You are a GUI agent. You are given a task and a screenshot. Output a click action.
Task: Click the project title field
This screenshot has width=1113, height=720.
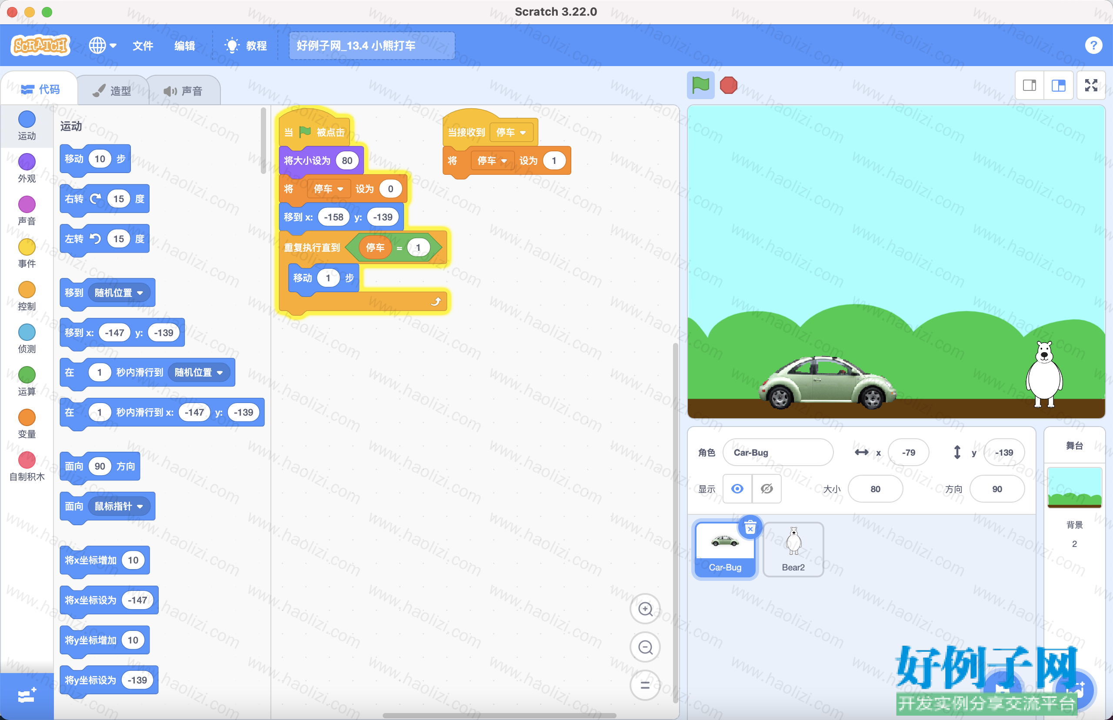click(372, 45)
